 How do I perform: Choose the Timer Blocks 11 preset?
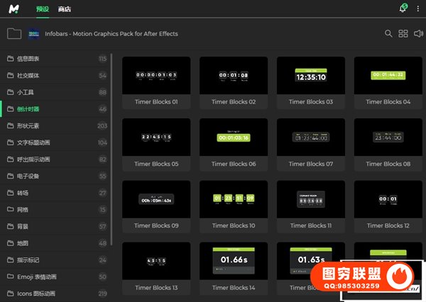click(x=310, y=200)
